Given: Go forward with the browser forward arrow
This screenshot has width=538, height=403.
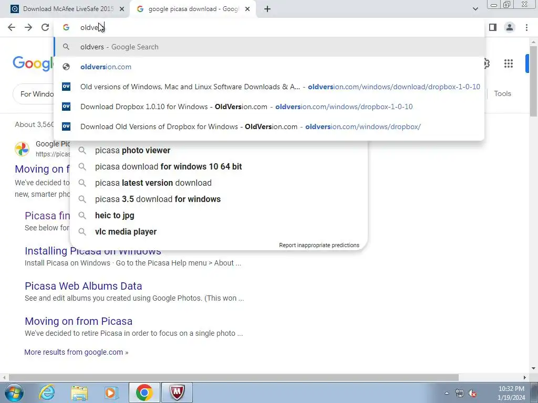Looking at the screenshot, I should pyautogui.click(x=28, y=27).
